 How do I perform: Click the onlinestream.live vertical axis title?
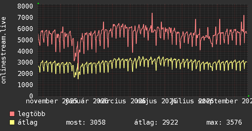[3, 50]
